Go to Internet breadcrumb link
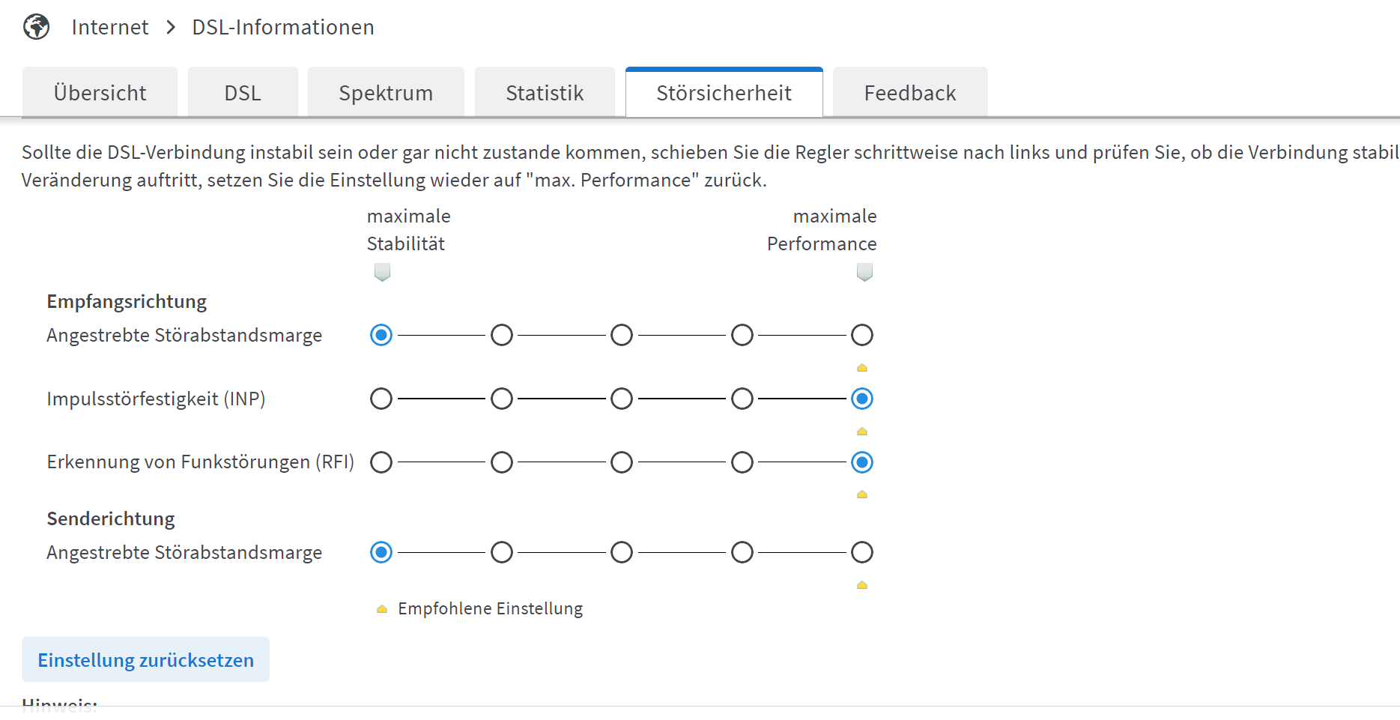Viewport: 1400px width, 720px height. (110, 28)
